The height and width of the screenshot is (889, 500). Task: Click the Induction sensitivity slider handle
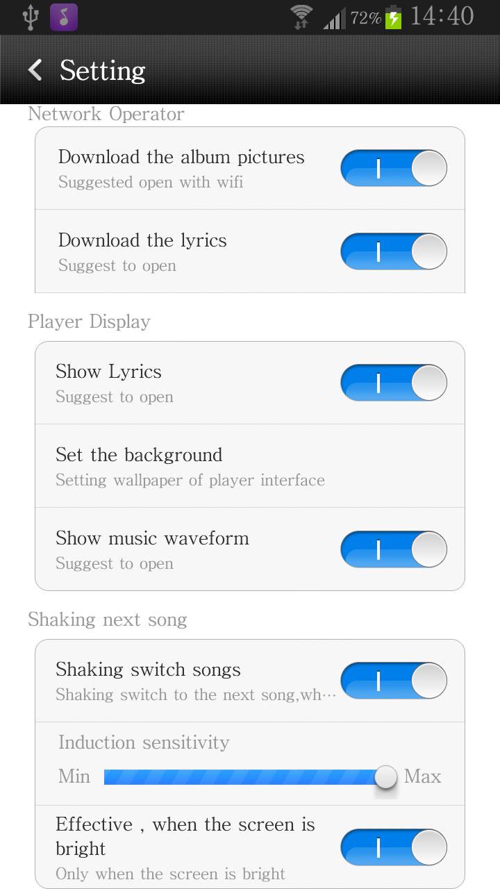pos(385,776)
